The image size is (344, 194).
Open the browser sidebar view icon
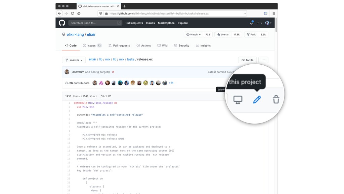[x=266, y=13]
